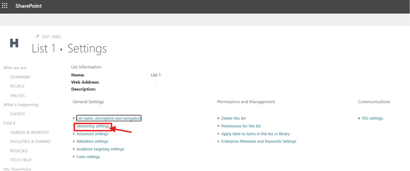Click List Information heading
Image resolution: width=410 pixels, height=171 pixels.
[x=86, y=67]
